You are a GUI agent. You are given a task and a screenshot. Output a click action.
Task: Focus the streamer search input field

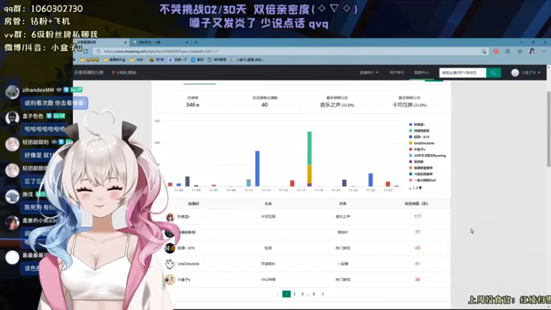(x=462, y=73)
